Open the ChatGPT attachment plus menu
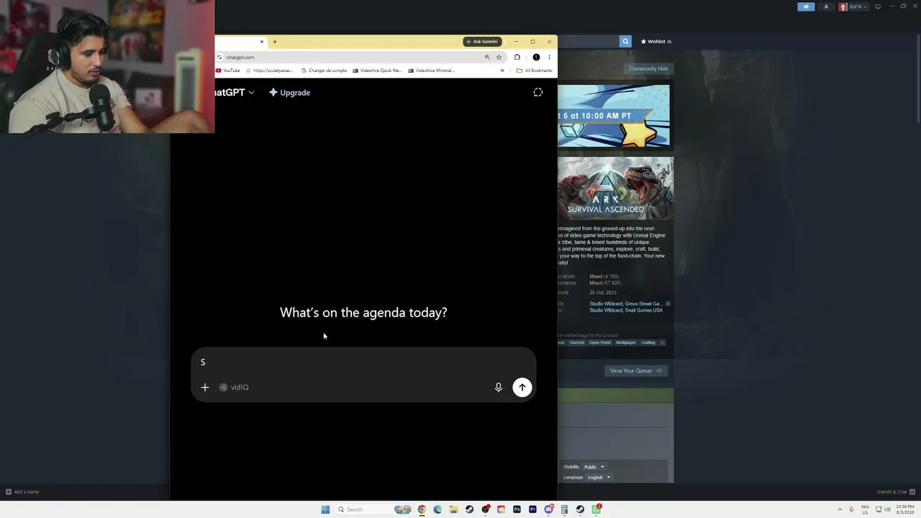 click(x=205, y=387)
